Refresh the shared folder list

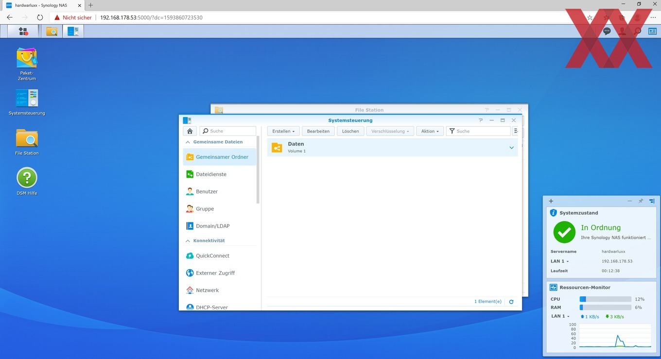pos(511,302)
